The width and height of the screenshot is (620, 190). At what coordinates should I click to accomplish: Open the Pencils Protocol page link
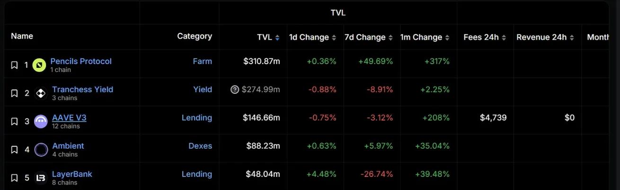[x=81, y=61]
